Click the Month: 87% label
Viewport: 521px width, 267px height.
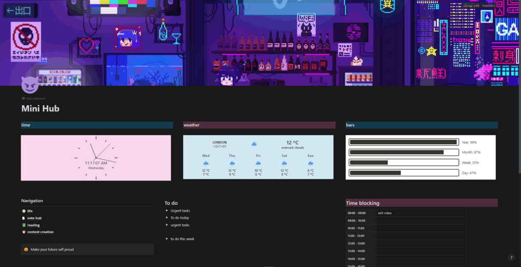tap(471, 152)
